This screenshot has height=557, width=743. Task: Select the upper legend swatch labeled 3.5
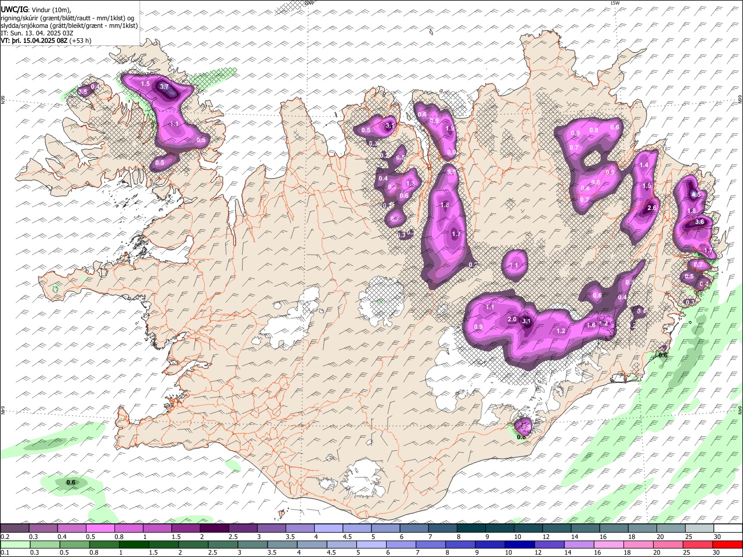[x=300, y=528]
